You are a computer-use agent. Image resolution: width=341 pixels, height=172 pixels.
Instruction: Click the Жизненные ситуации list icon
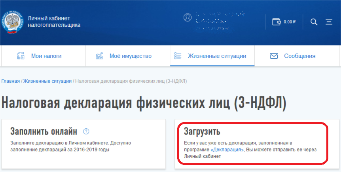coord(178,55)
